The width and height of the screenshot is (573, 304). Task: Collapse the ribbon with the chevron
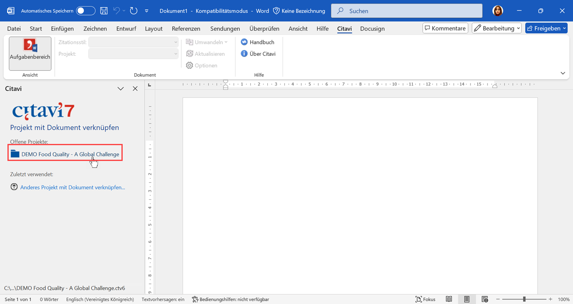(x=563, y=73)
